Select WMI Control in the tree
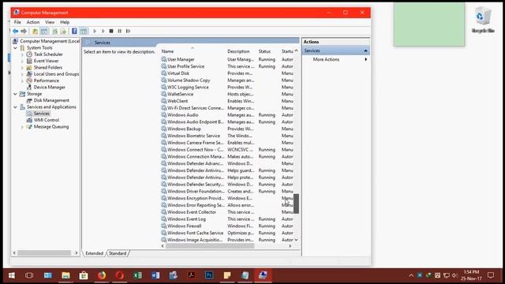505x284 pixels. pos(47,120)
